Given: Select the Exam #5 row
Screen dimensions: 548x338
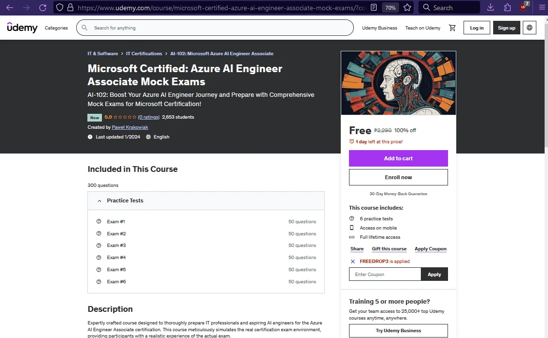Looking at the screenshot, I should tap(206, 269).
